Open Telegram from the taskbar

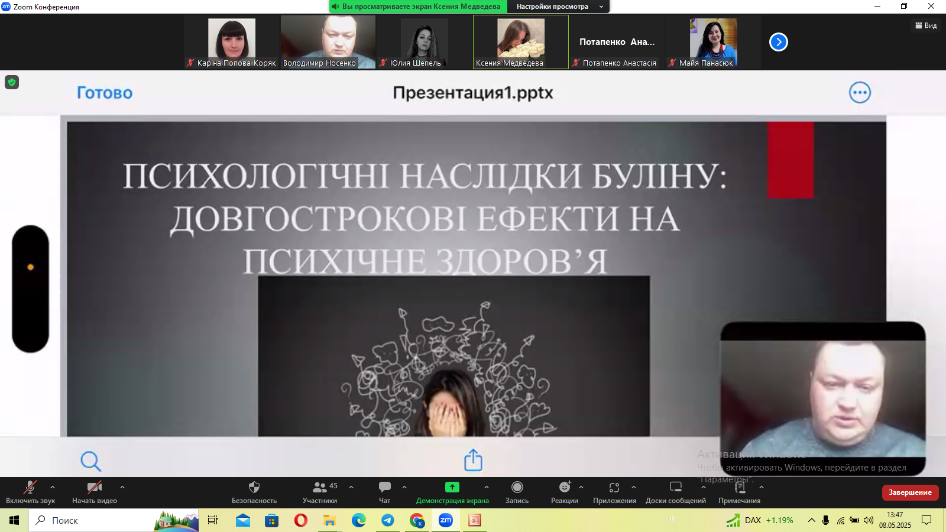388,520
